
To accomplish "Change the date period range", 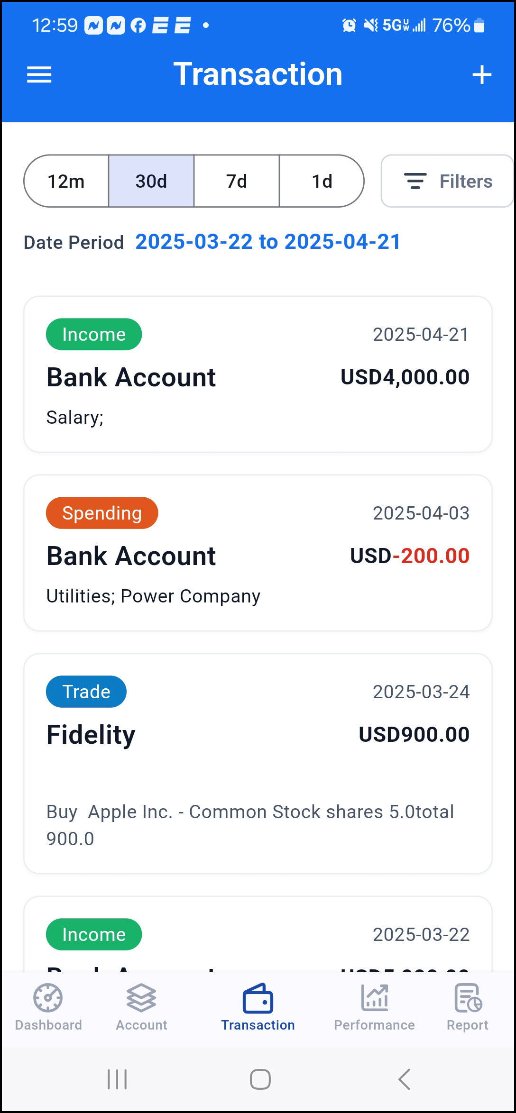I will coord(268,242).
